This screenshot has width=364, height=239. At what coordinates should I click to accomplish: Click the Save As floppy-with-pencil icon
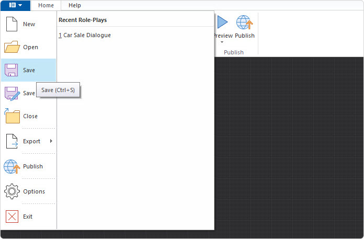(x=12, y=93)
